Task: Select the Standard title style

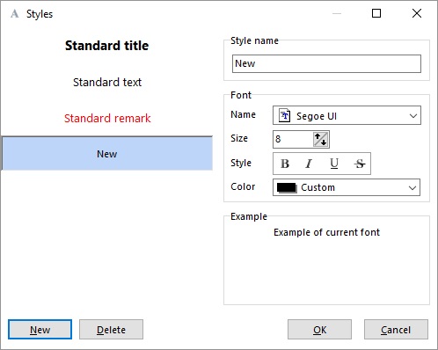Action: pyautogui.click(x=106, y=46)
